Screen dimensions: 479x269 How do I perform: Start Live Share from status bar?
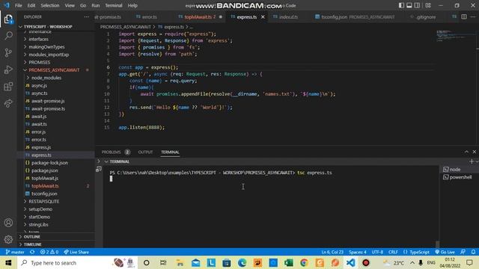pos(76,252)
